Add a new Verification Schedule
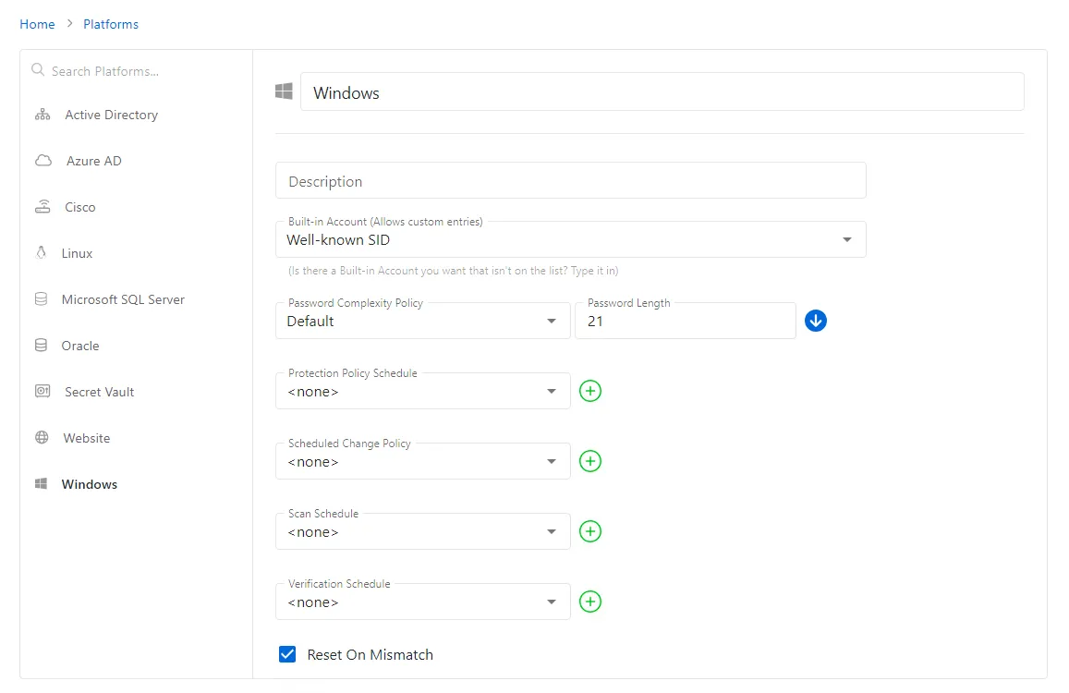Screen dimensions: 1069x693 click(590, 602)
